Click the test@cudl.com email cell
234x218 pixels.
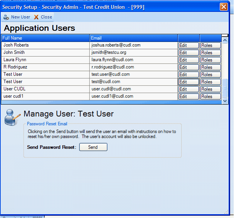coord(133,82)
